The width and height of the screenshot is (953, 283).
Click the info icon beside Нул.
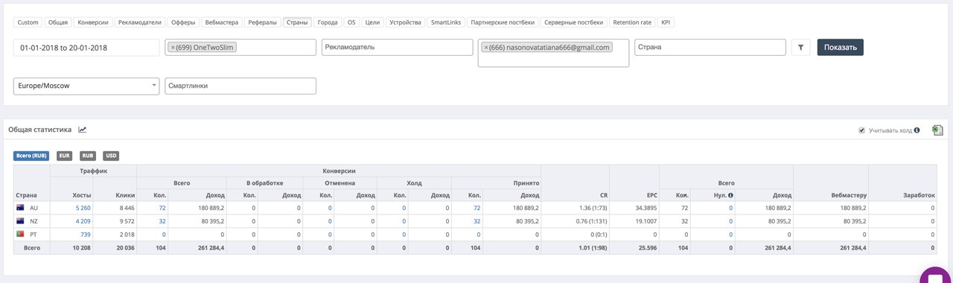pos(730,195)
